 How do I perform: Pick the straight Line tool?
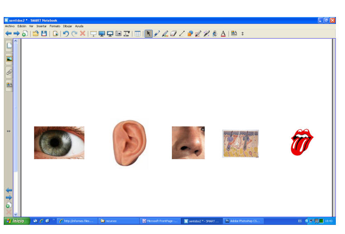tap(182, 34)
